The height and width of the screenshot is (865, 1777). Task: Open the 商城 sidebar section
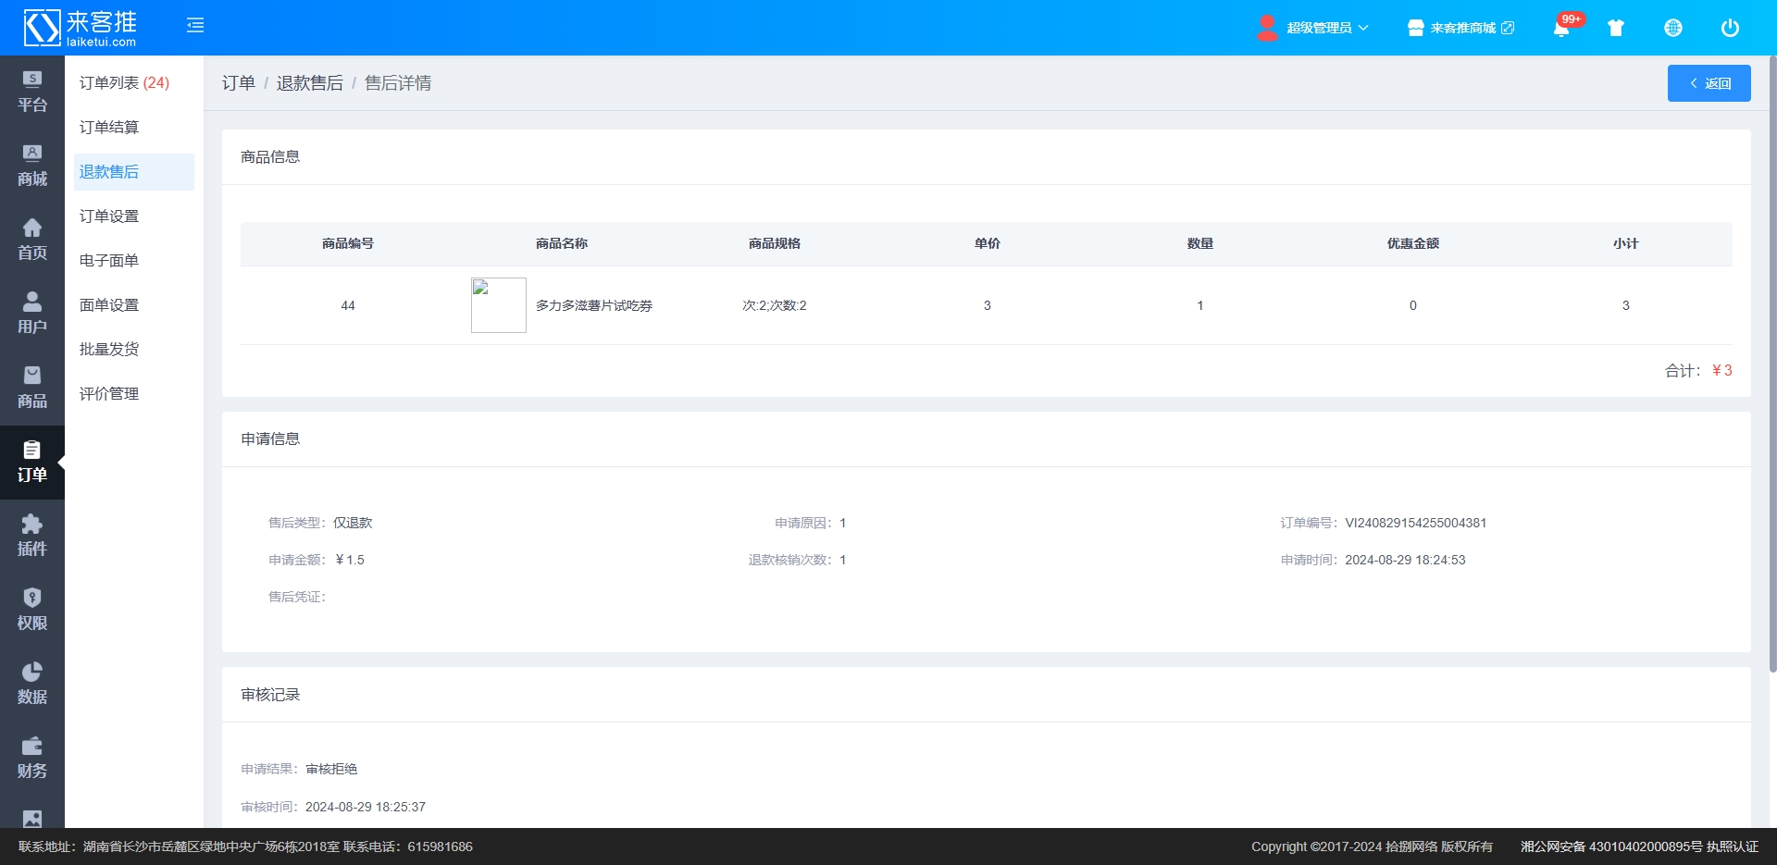click(32, 166)
